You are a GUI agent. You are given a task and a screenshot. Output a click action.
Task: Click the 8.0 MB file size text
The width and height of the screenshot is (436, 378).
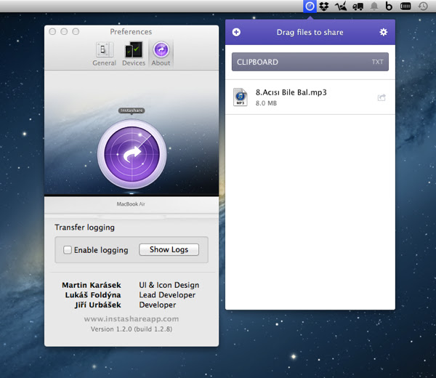(x=266, y=103)
